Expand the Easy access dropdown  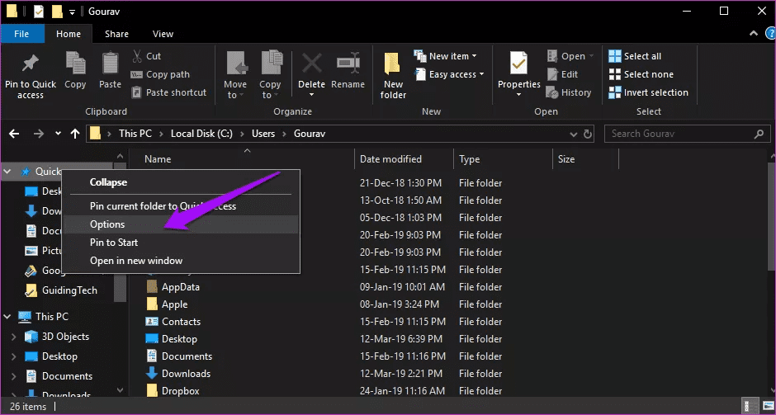click(x=449, y=74)
